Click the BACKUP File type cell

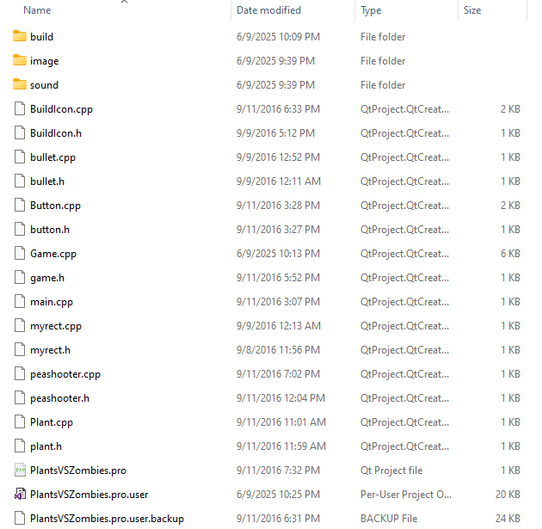[x=389, y=519]
